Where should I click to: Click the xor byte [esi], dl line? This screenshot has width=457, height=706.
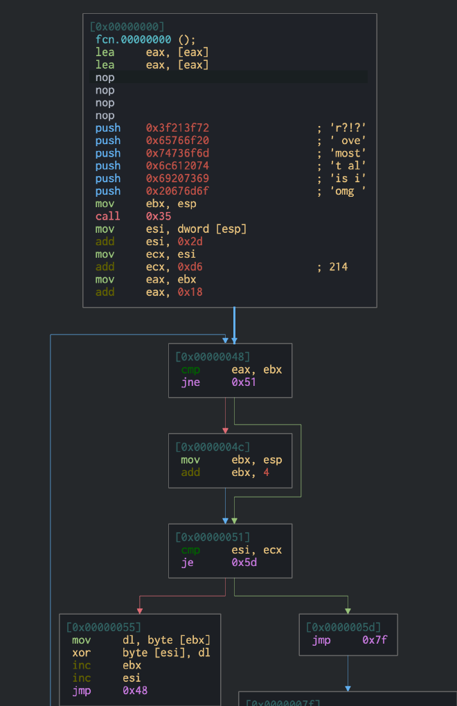click(141, 652)
